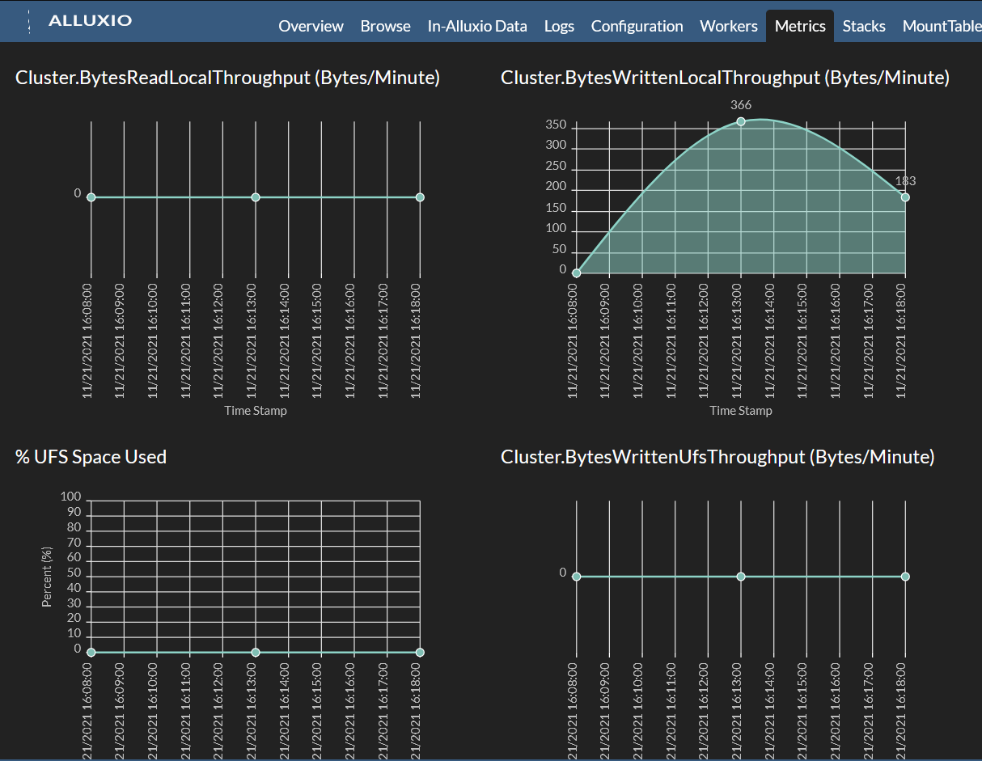The height and width of the screenshot is (761, 982).
Task: Click the 60 tick on UFS Space Used axis
Action: pyautogui.click(x=74, y=557)
